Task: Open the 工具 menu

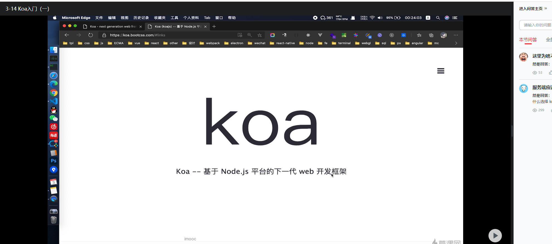Action: point(174,18)
